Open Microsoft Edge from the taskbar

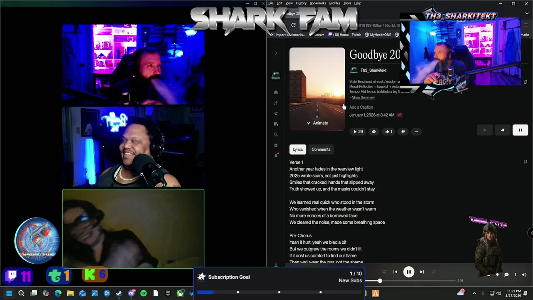coord(58,294)
